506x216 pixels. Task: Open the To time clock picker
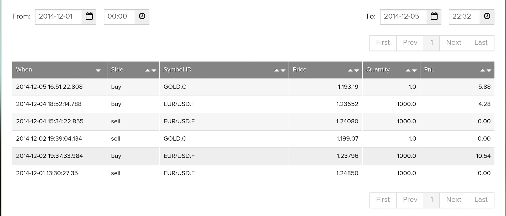click(487, 17)
